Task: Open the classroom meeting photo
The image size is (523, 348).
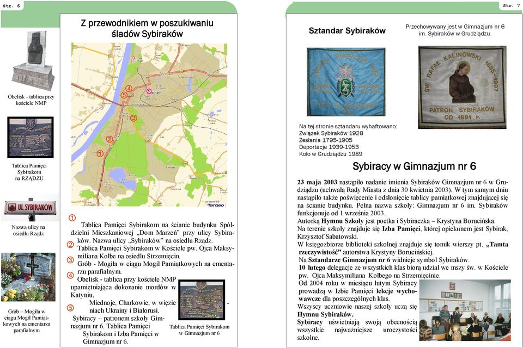Action: click(465, 310)
